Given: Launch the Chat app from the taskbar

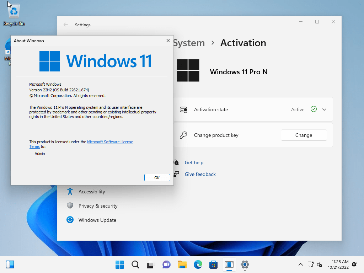Looking at the screenshot, I should (x=166, y=264).
